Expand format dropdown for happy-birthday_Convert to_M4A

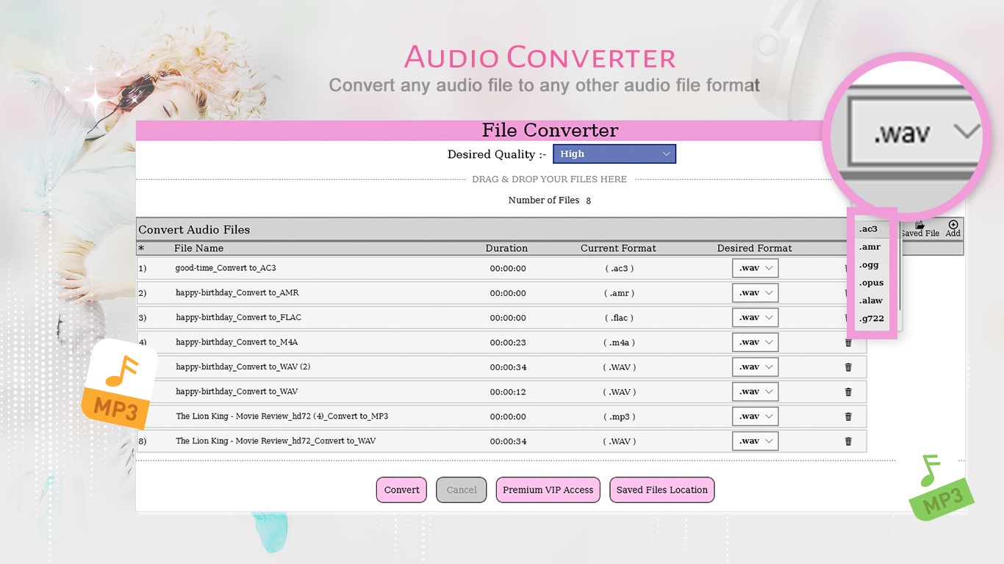(x=756, y=342)
